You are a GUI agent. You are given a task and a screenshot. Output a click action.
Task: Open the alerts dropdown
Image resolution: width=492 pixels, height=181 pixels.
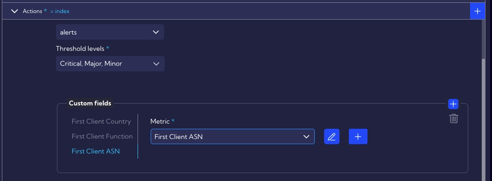[110, 32]
